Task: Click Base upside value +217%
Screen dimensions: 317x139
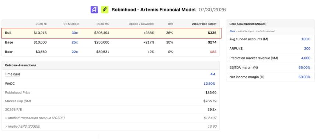Action: pos(149,42)
